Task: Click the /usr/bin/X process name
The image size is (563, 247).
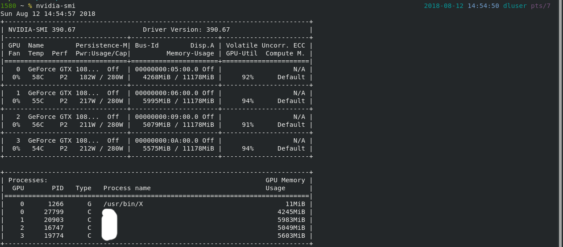Action: tap(123, 204)
